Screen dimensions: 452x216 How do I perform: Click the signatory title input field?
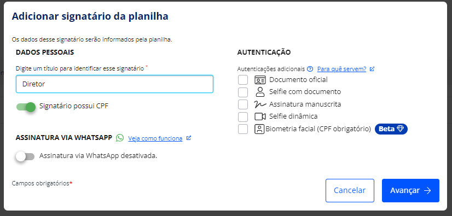(114, 84)
